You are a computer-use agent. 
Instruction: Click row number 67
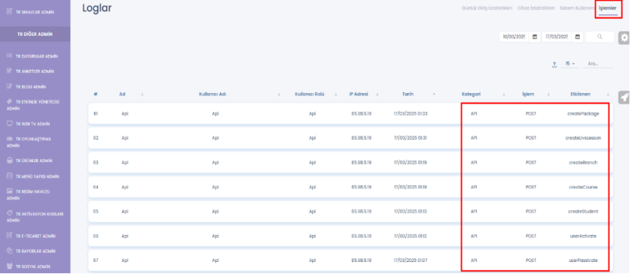[96, 260]
